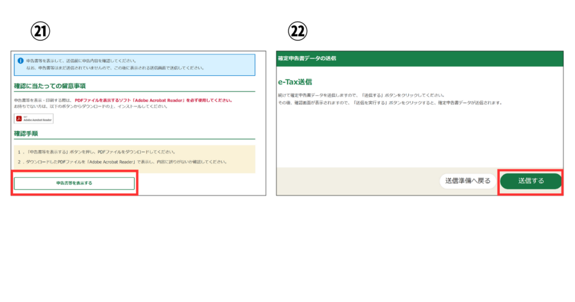Click the blue info icon in the notice
Image resolution: width=575 pixels, height=302 pixels.
coord(21,61)
